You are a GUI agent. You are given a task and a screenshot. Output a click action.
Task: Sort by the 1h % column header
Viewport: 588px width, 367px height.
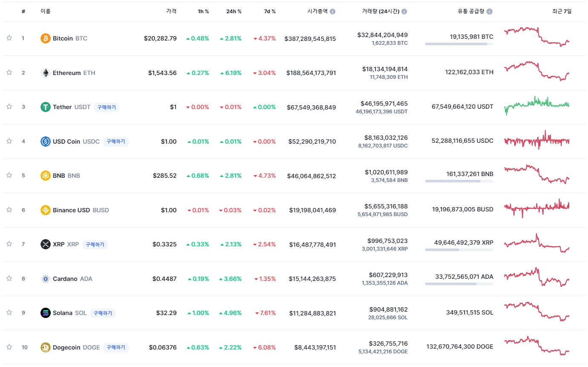[203, 12]
